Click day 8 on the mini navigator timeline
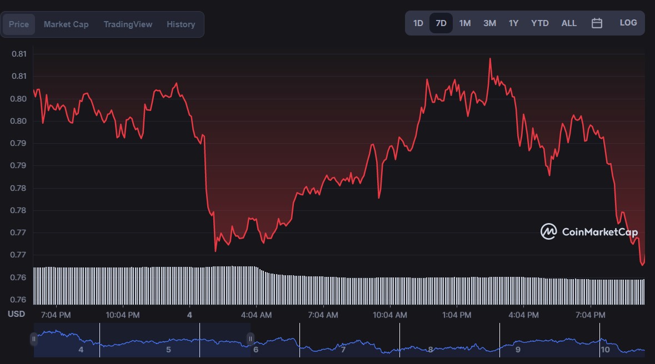The width and height of the screenshot is (655, 364). tap(430, 350)
